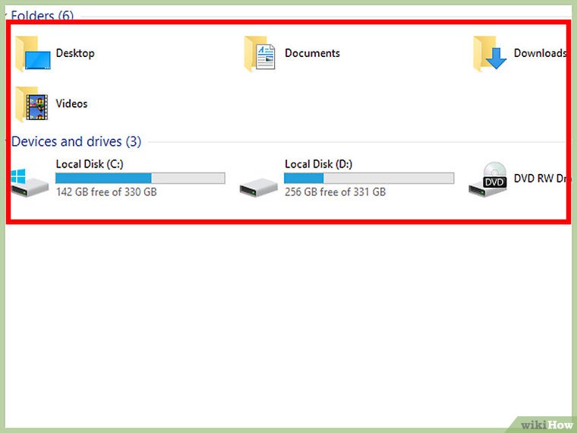
Task: Select the Downloads folder icon
Action: point(490,55)
